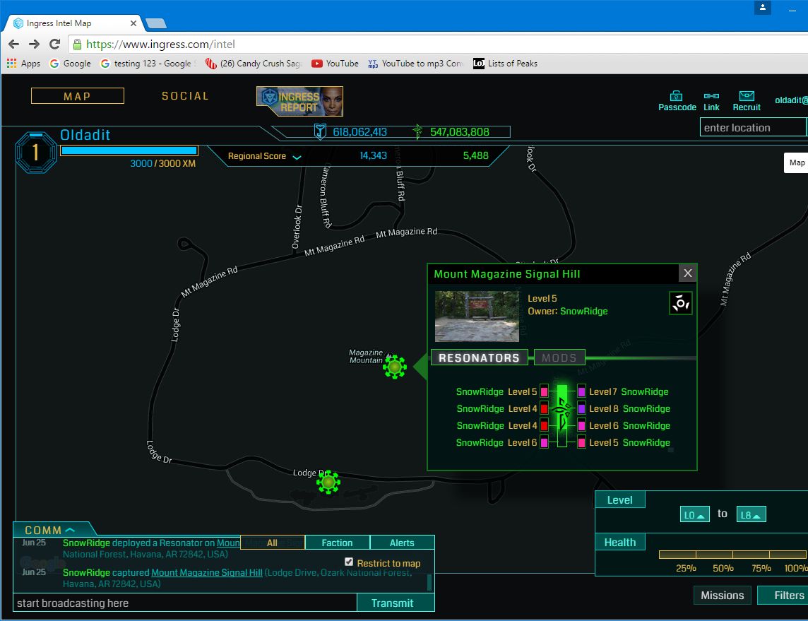Screen dimensions: 808x621
Task: Open the L8 maximum level dropdown
Action: click(x=751, y=515)
